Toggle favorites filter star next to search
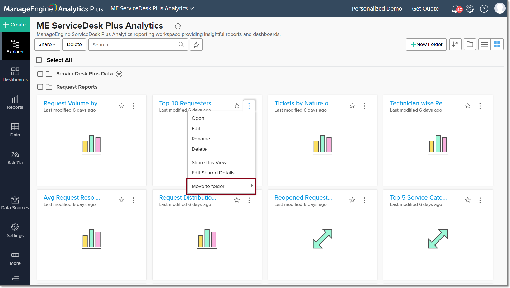This screenshot has width=510, height=288. point(196,45)
